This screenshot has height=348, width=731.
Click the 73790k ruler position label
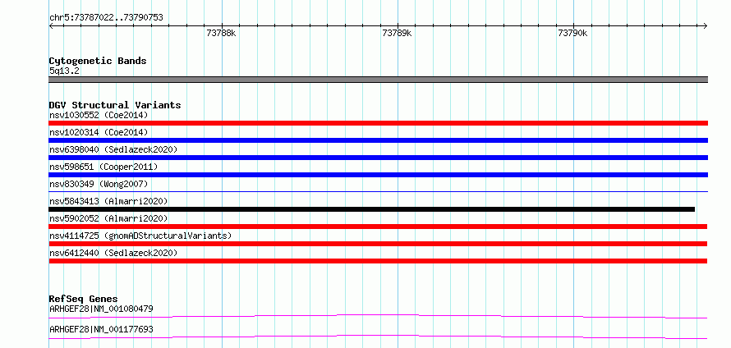coord(573,33)
